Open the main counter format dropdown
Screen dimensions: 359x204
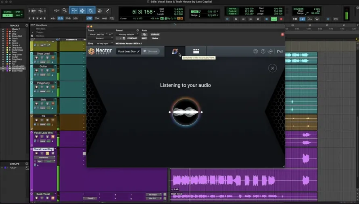[x=154, y=11]
